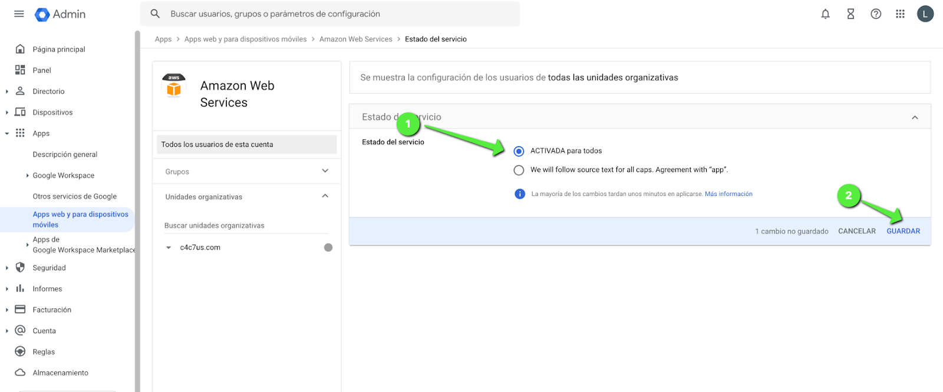This screenshot has width=943, height=392.
Task: Click the Seguridad shield icon
Action: 20,267
